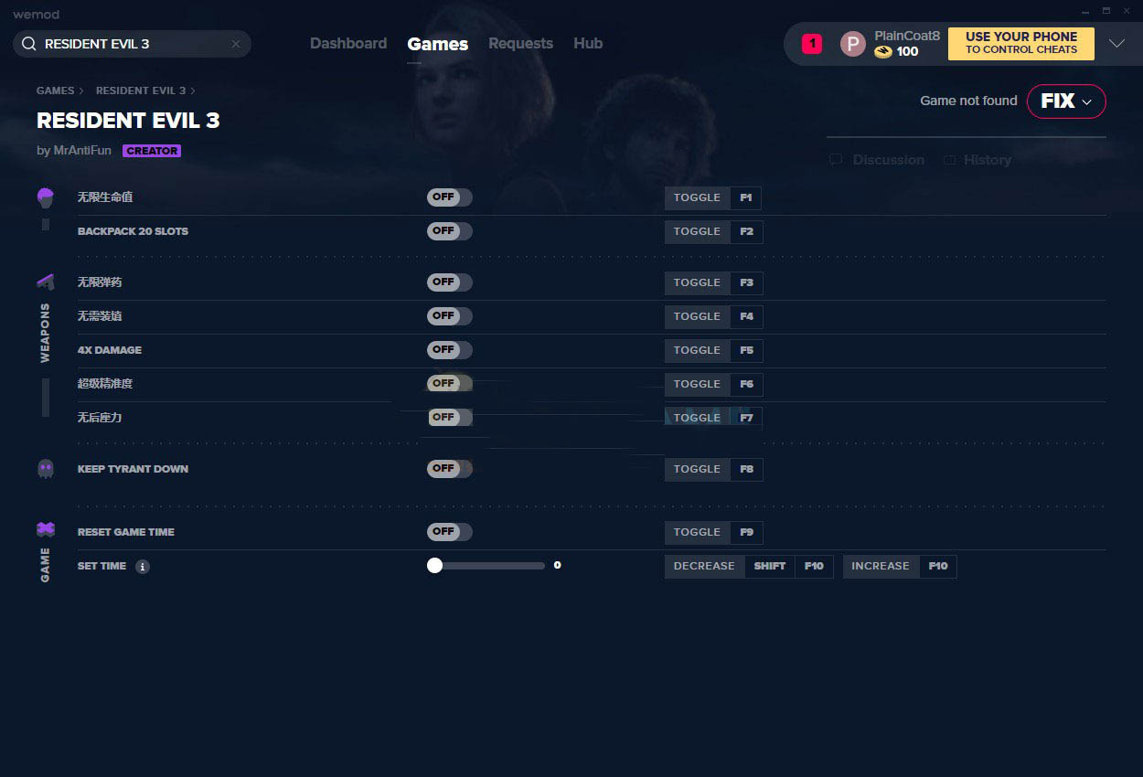Click the F2 hotkey key box

[747, 232]
